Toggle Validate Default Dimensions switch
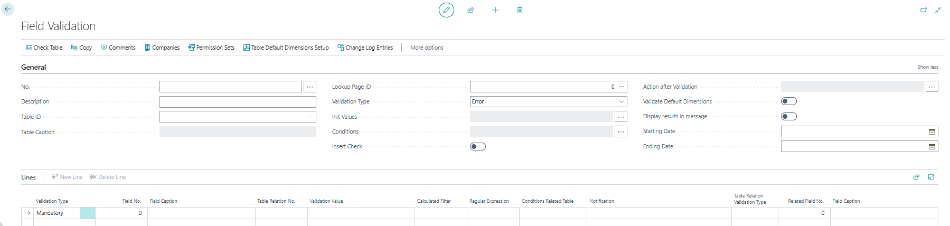This screenshot has height=226, width=950. [788, 101]
